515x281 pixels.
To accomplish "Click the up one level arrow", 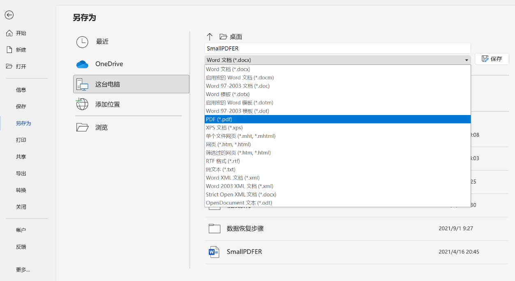I will [x=210, y=37].
